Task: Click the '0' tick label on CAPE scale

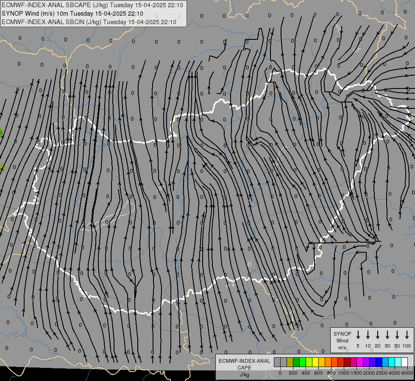Action: coord(280,373)
